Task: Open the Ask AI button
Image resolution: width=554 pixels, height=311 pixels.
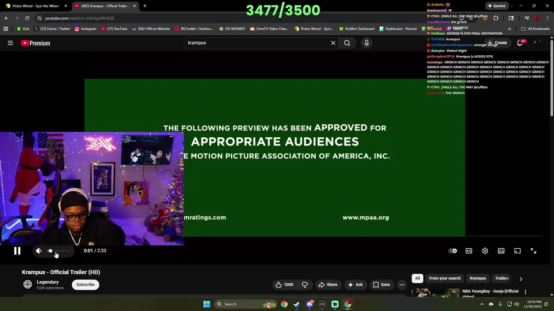Action: (355, 285)
